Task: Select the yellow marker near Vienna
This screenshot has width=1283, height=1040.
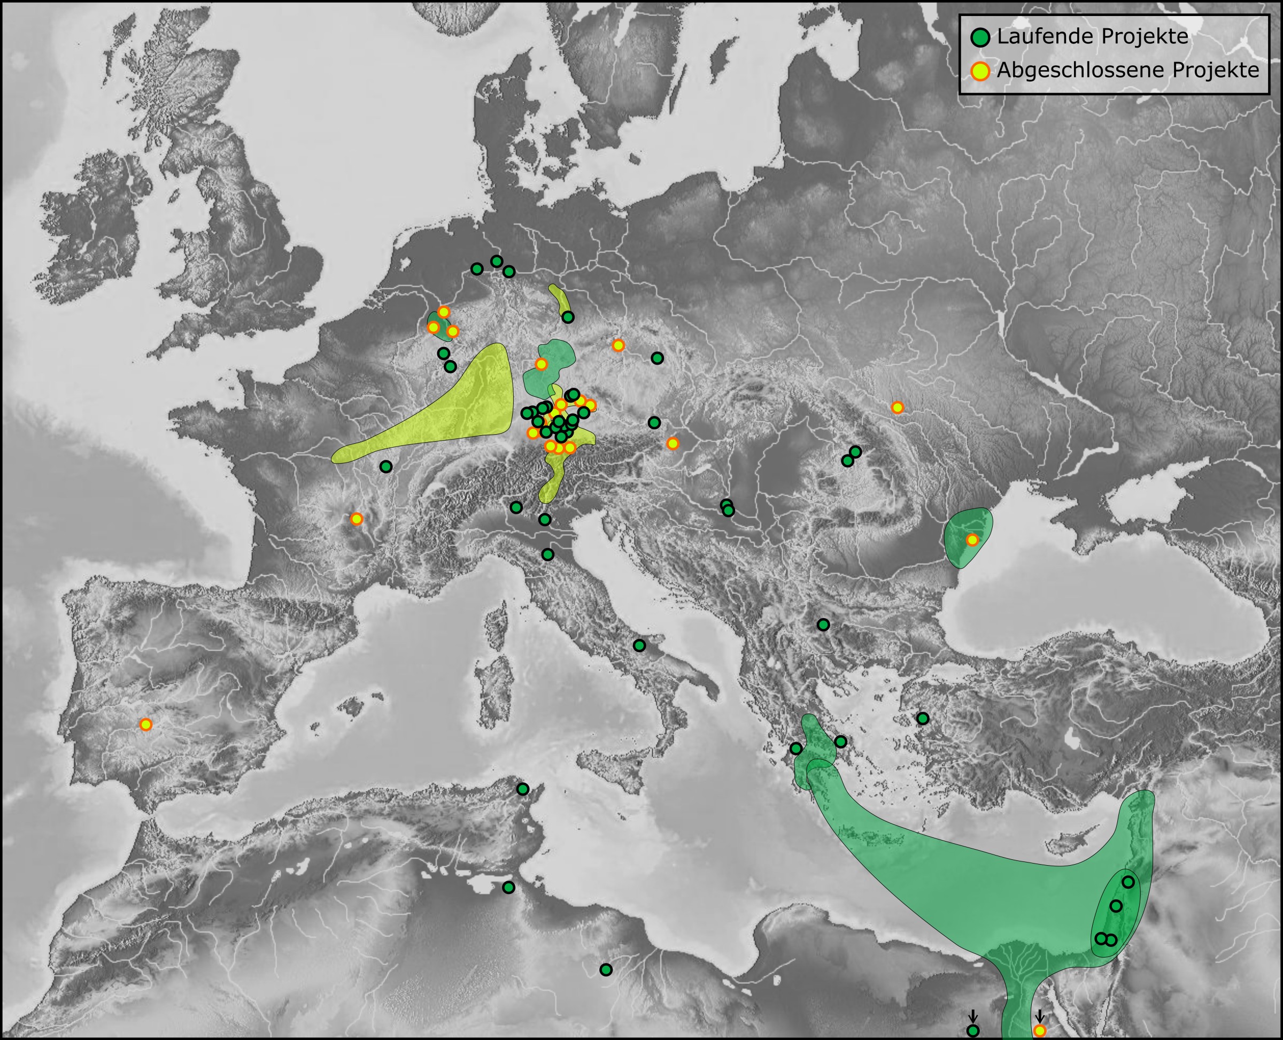Action: pos(673,443)
